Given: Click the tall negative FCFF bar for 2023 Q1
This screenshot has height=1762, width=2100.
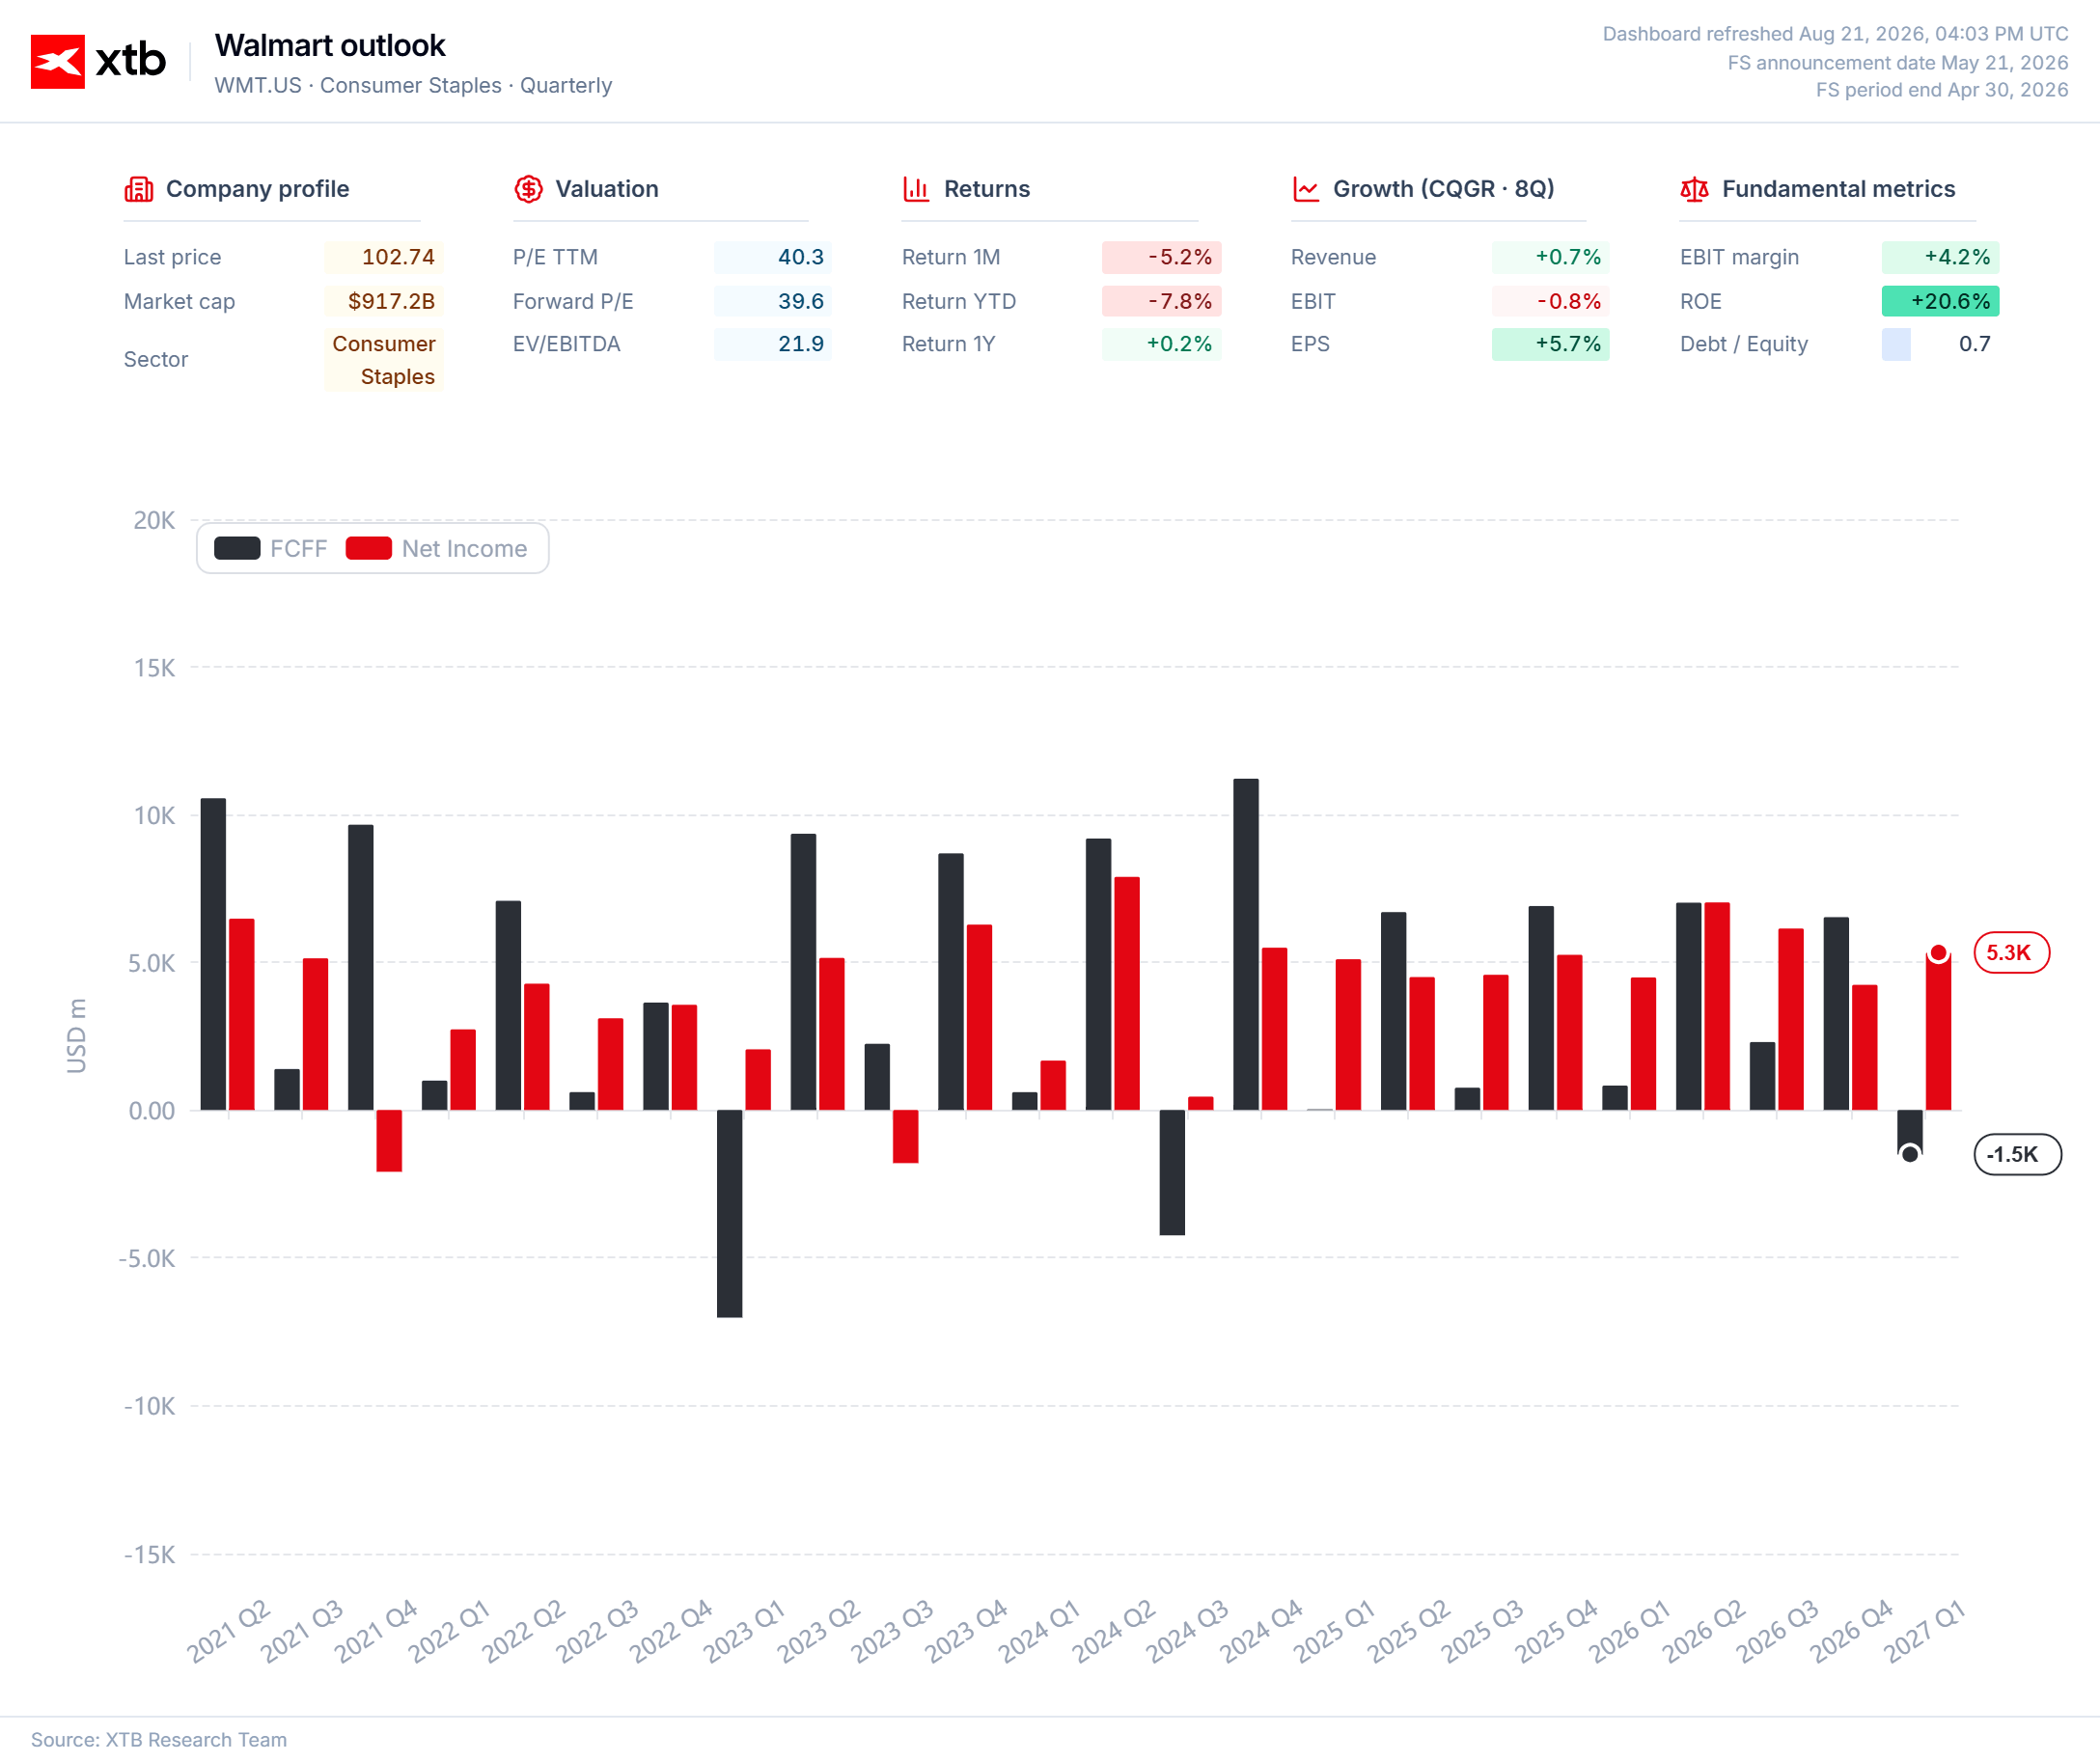Looking at the screenshot, I should (730, 1214).
